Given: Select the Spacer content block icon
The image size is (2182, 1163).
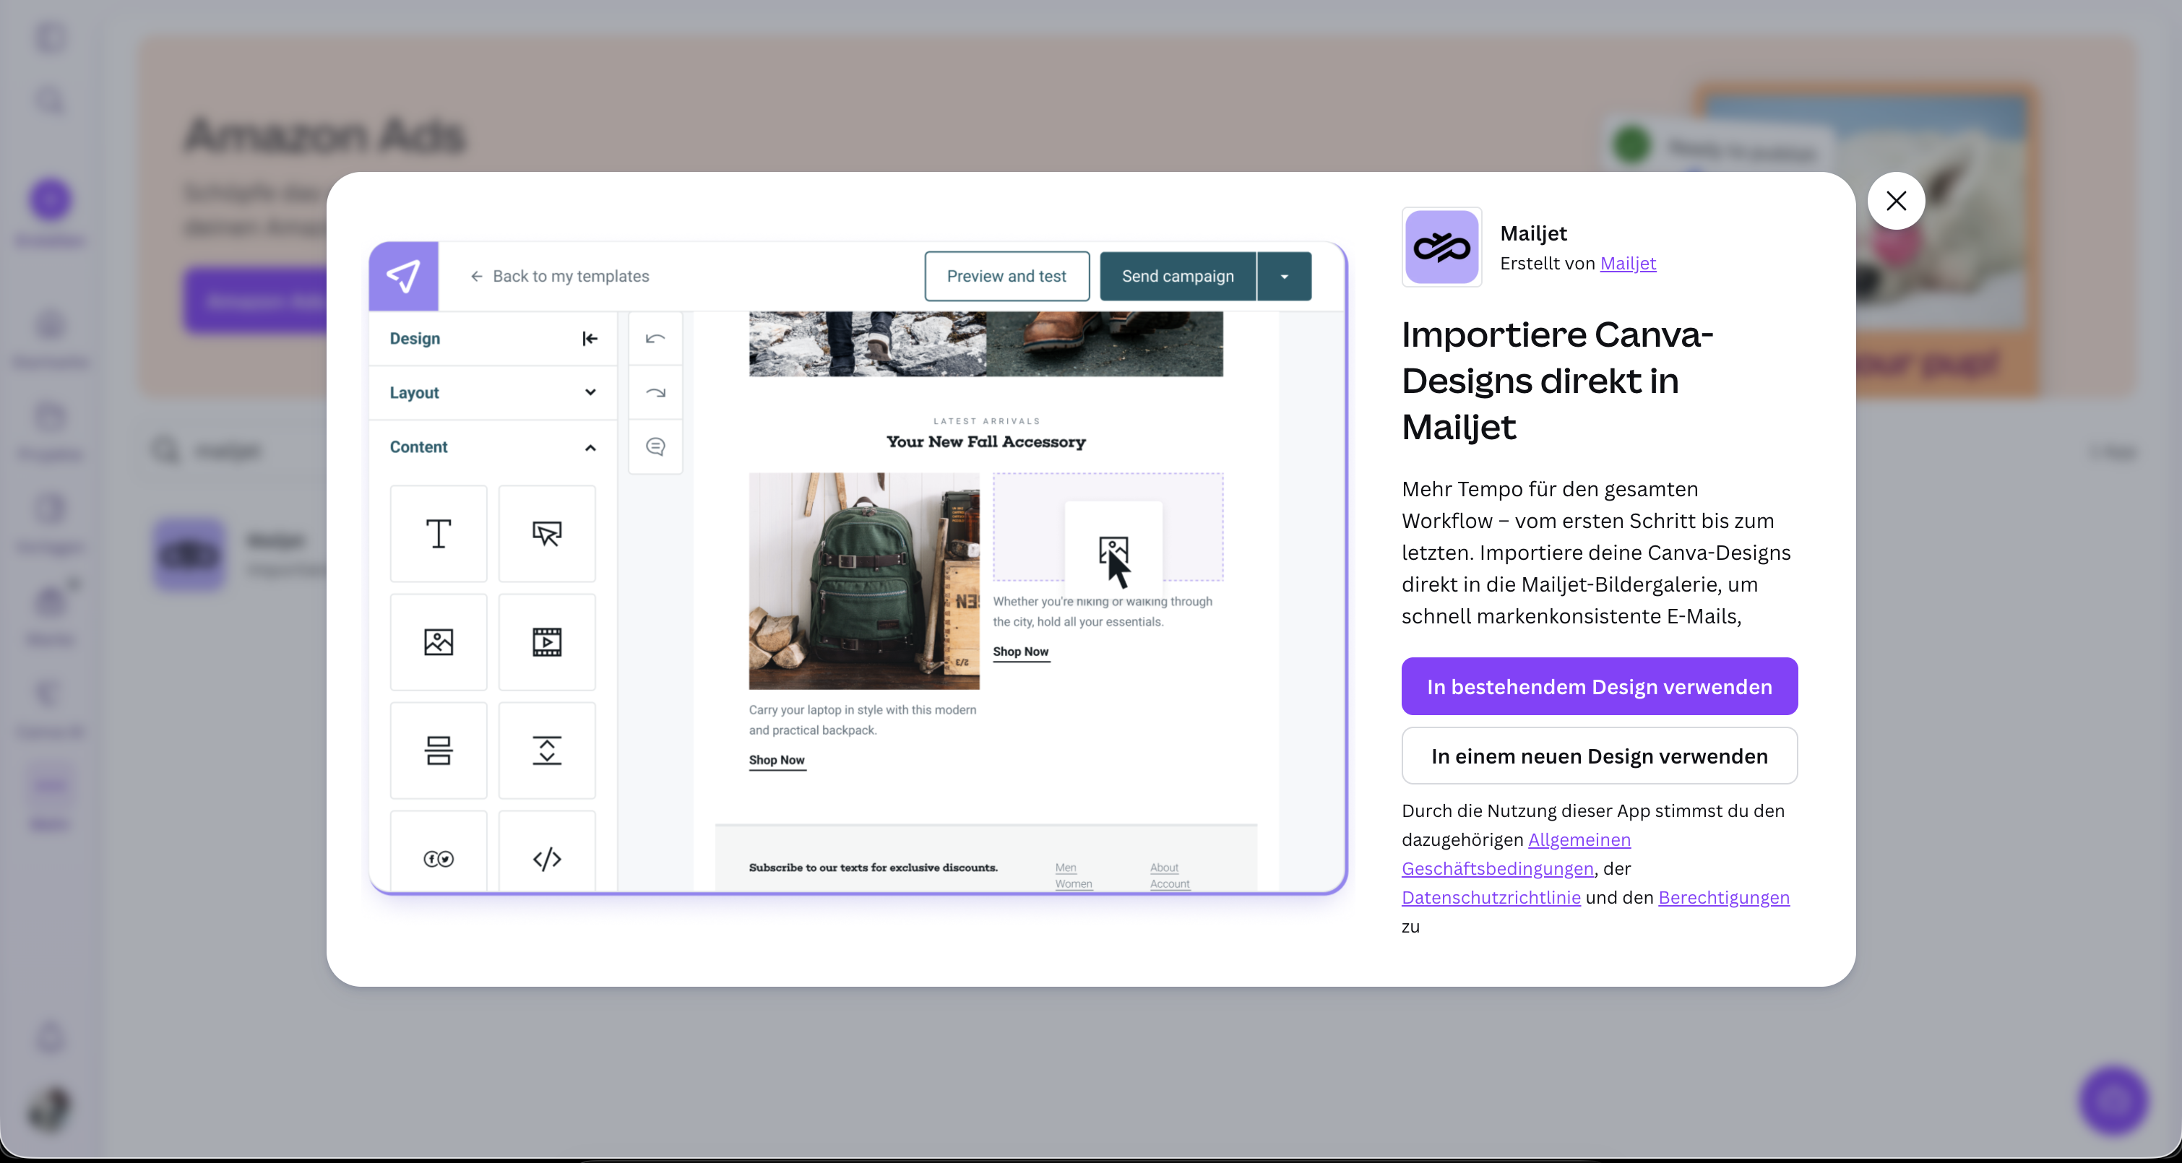Looking at the screenshot, I should 547,751.
